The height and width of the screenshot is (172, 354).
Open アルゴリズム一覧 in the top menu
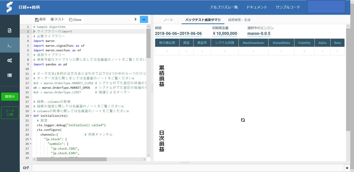(224, 7)
